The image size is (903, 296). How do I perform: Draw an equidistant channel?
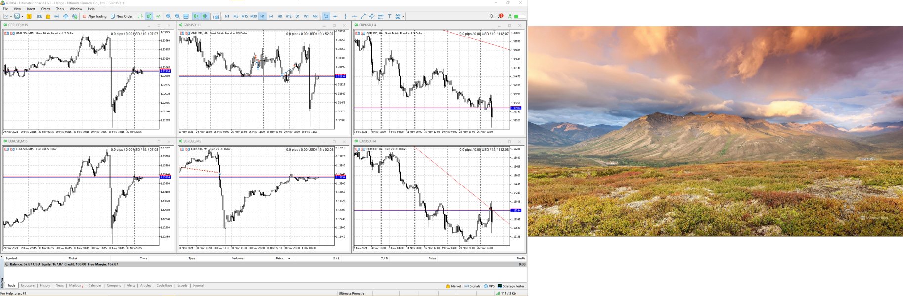pos(372,16)
